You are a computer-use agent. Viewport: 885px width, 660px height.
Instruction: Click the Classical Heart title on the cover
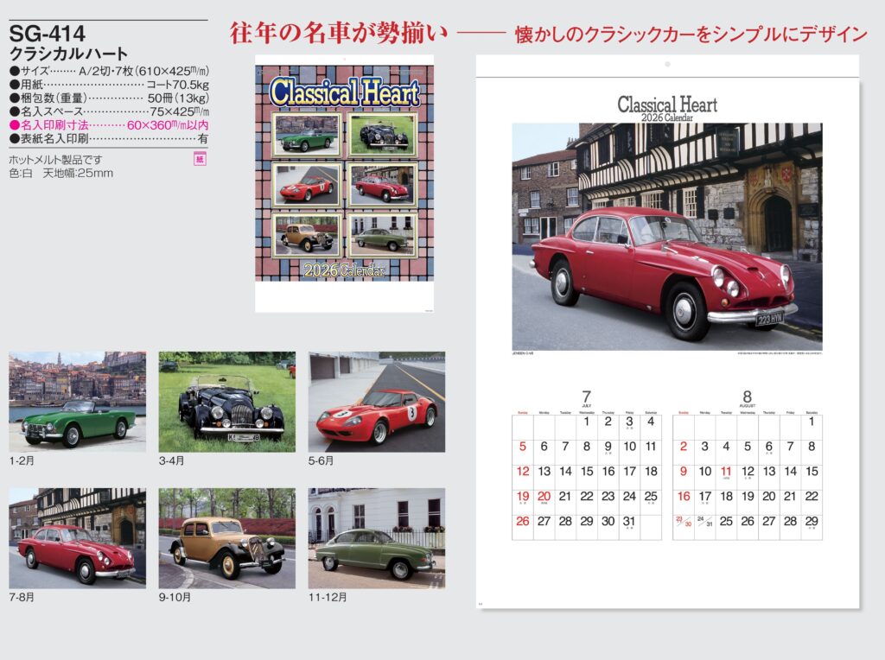pos(344,92)
